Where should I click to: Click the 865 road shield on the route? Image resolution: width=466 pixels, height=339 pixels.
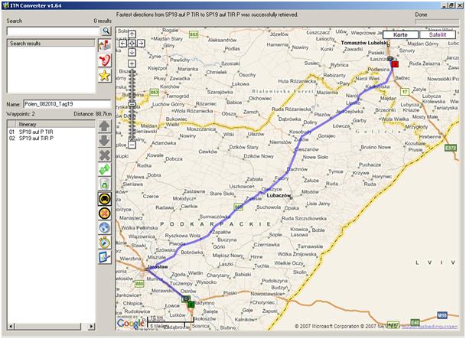238,207
